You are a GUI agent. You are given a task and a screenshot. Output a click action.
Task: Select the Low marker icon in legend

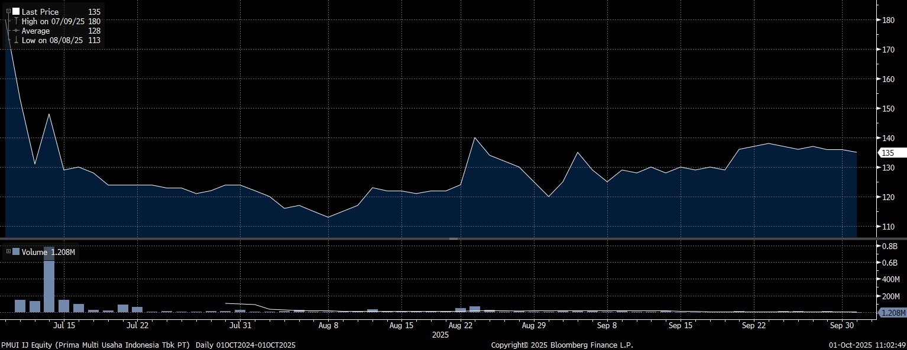pyautogui.click(x=15, y=40)
